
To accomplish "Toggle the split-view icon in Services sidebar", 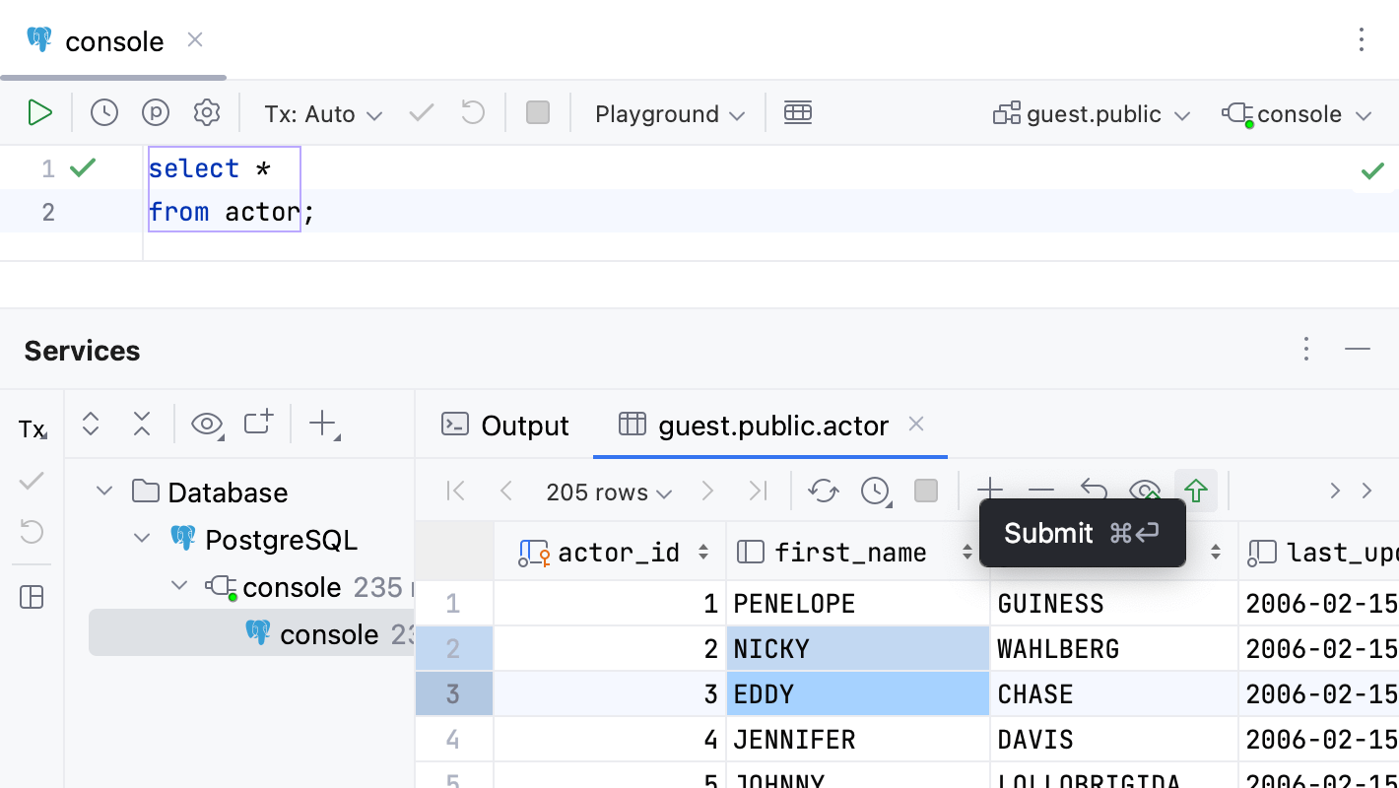I will click(32, 597).
